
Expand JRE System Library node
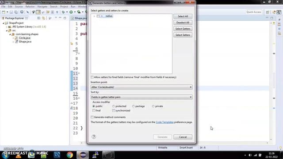pos(7,27)
